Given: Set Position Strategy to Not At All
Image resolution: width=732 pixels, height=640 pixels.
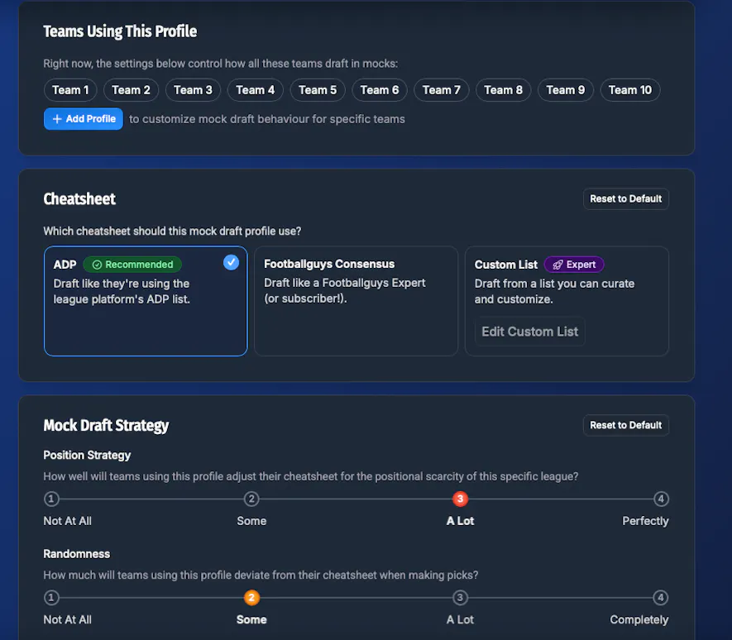Looking at the screenshot, I should [51, 499].
